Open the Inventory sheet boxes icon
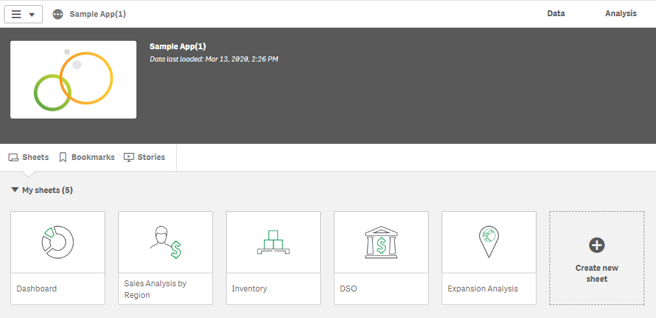 pyautogui.click(x=273, y=242)
